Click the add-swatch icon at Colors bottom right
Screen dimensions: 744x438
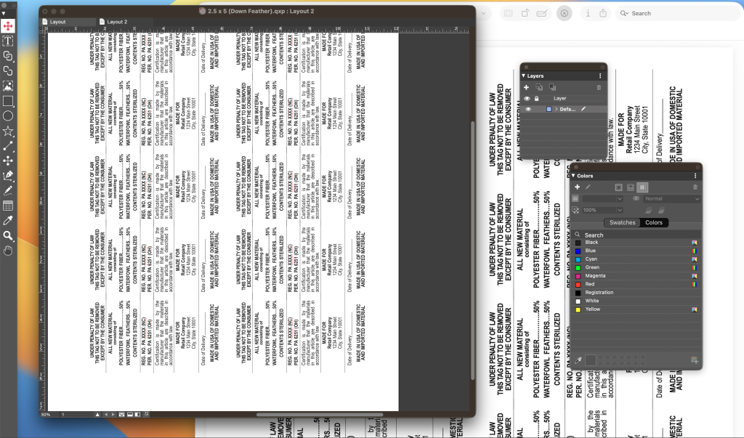[x=695, y=361]
